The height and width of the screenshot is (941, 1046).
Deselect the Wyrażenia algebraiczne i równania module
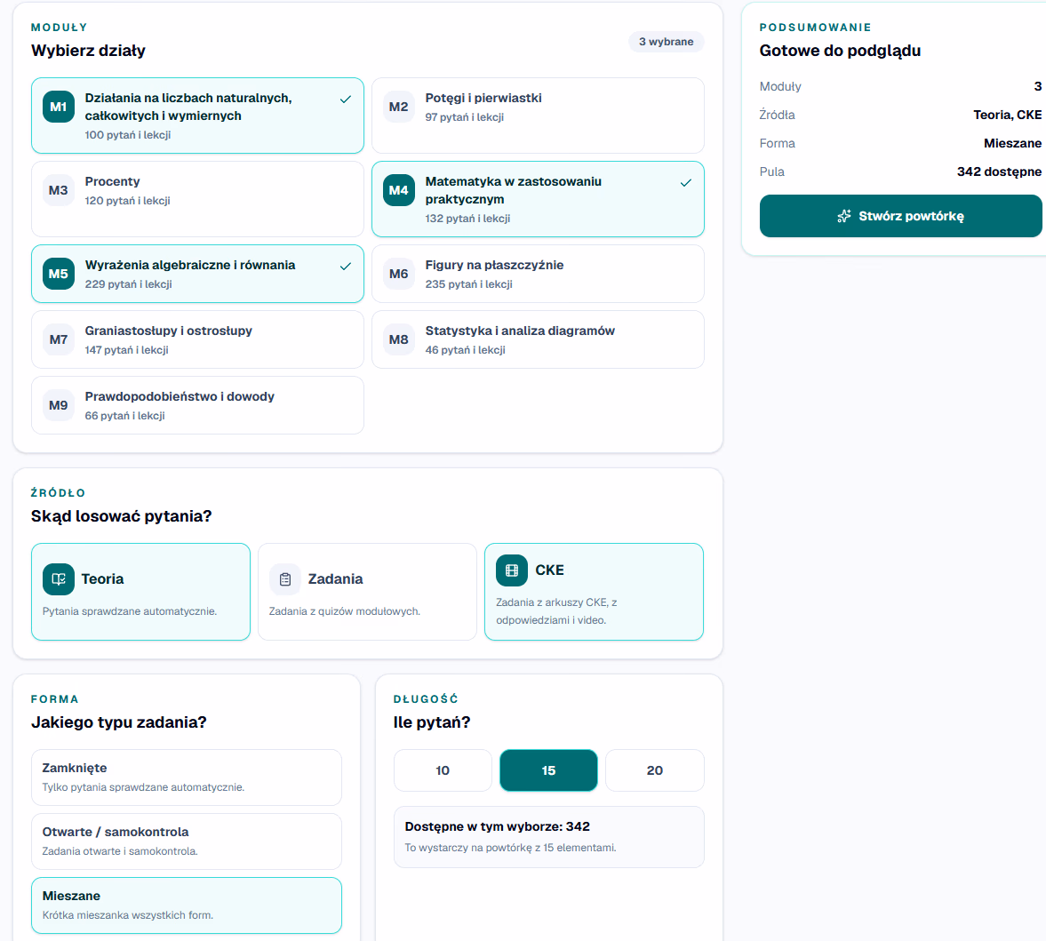coord(197,274)
